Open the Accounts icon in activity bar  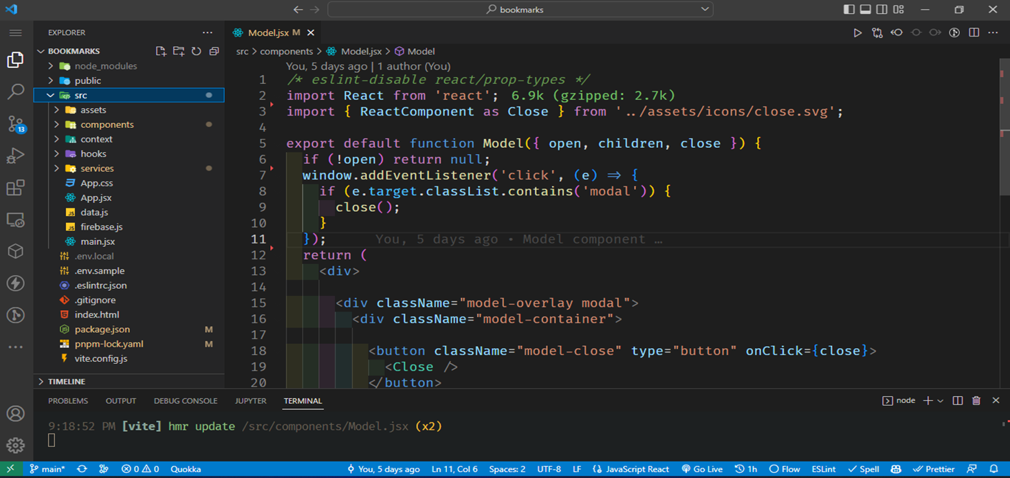pyautogui.click(x=15, y=413)
